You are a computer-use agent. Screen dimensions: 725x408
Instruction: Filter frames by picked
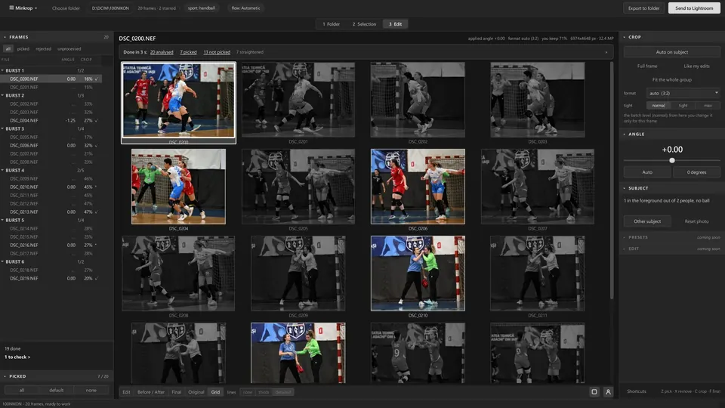[23, 48]
